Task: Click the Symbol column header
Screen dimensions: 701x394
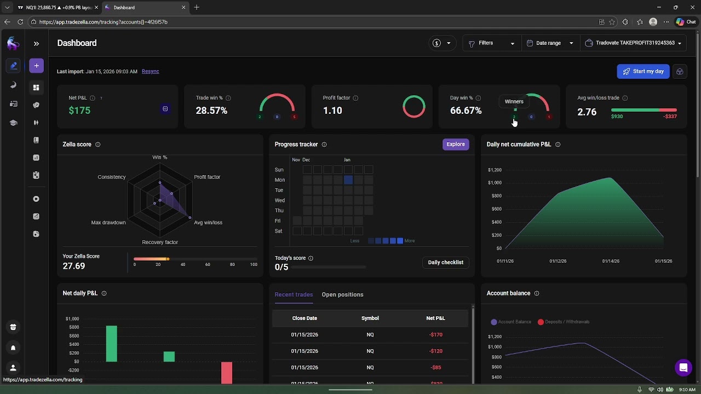Action: click(x=370, y=318)
